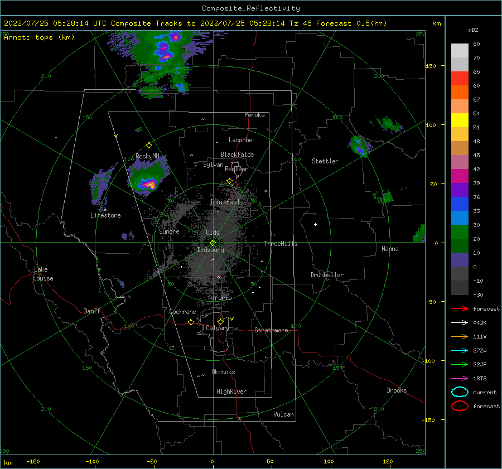Click the 'Annot: tops (km)' annotation text
502x469 pixels.
click(39, 37)
